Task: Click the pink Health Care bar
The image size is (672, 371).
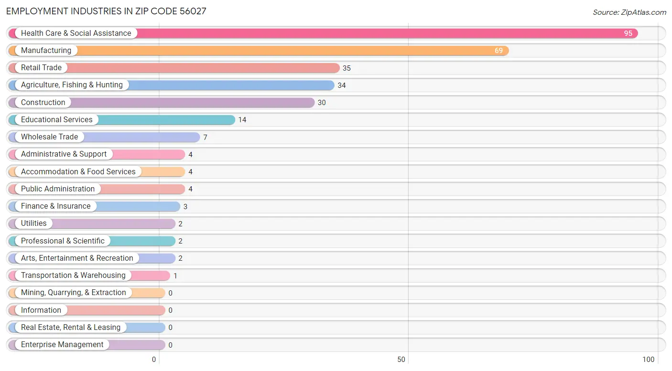Action: coord(323,33)
